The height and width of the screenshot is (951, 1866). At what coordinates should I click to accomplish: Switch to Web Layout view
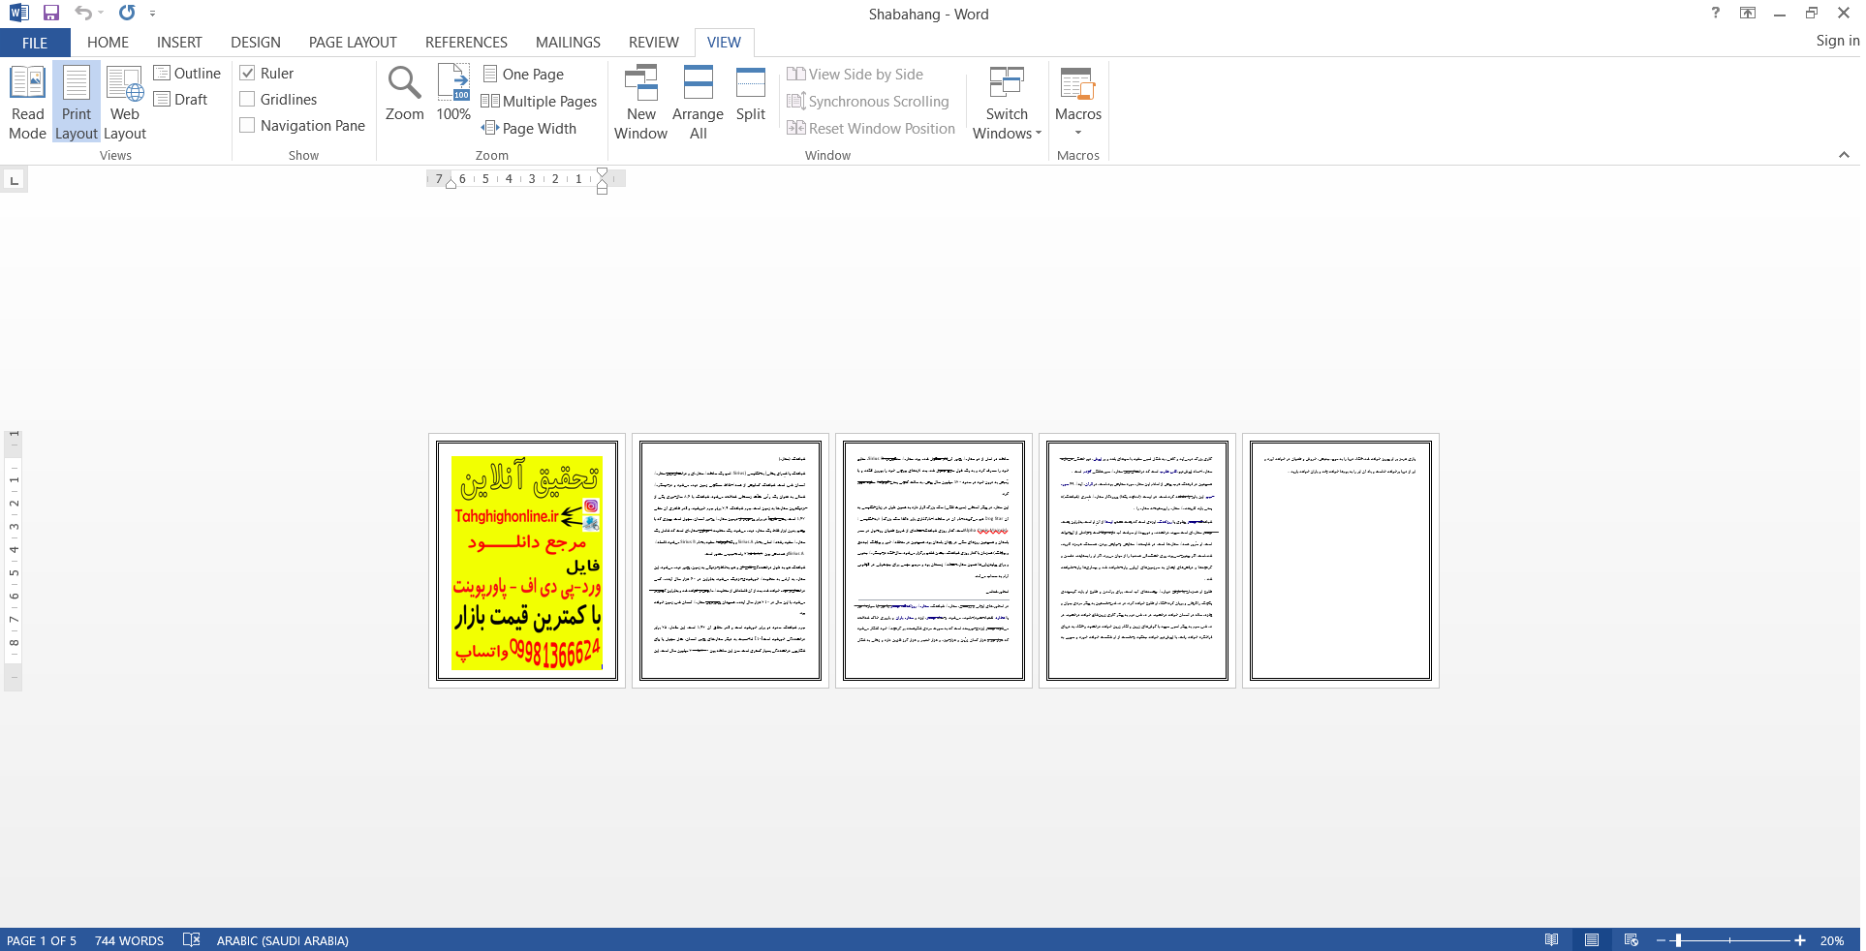(x=125, y=103)
